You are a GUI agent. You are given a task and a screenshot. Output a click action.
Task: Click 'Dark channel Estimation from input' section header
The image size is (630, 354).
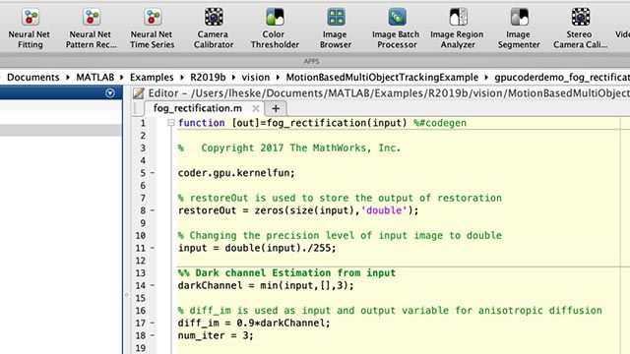point(286,273)
